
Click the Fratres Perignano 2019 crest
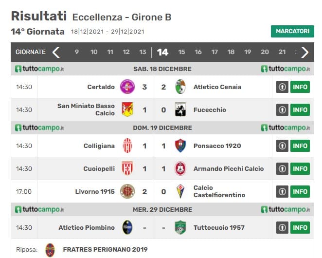pyautogui.click(x=50, y=250)
